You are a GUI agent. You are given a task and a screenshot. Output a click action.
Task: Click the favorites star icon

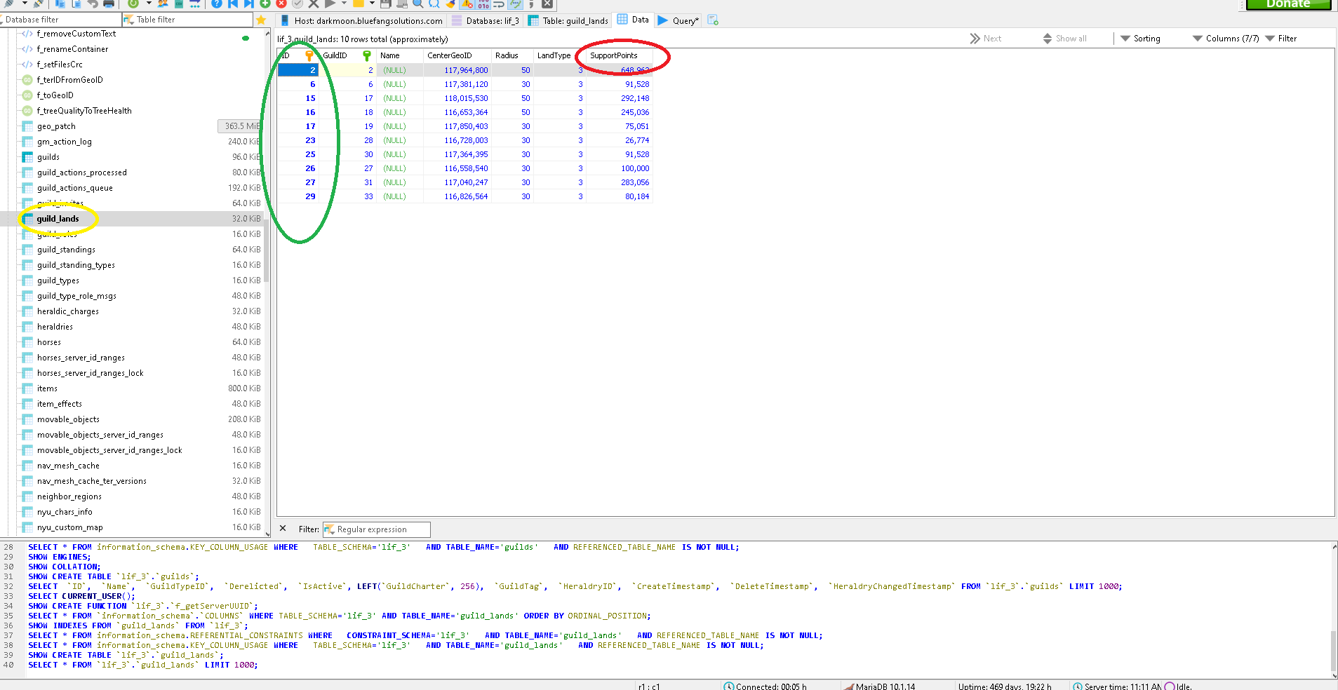point(261,20)
